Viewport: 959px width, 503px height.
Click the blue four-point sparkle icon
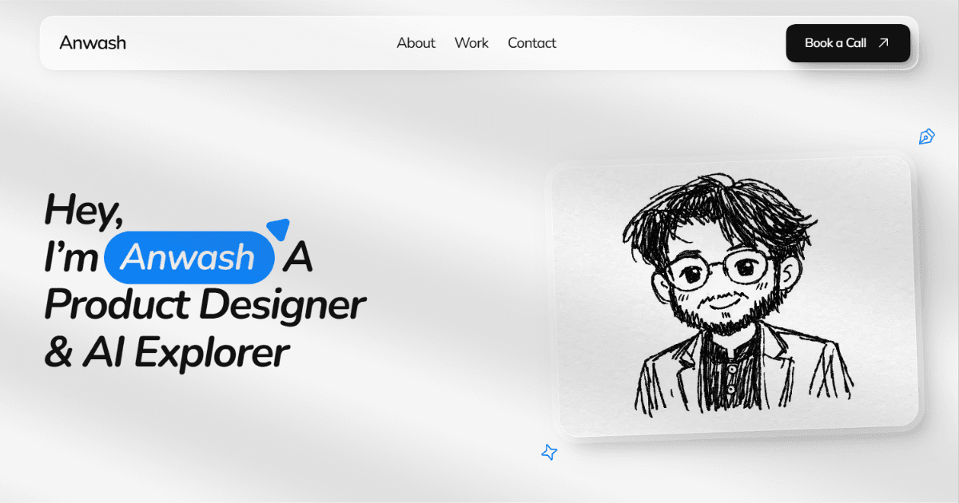pos(549,453)
